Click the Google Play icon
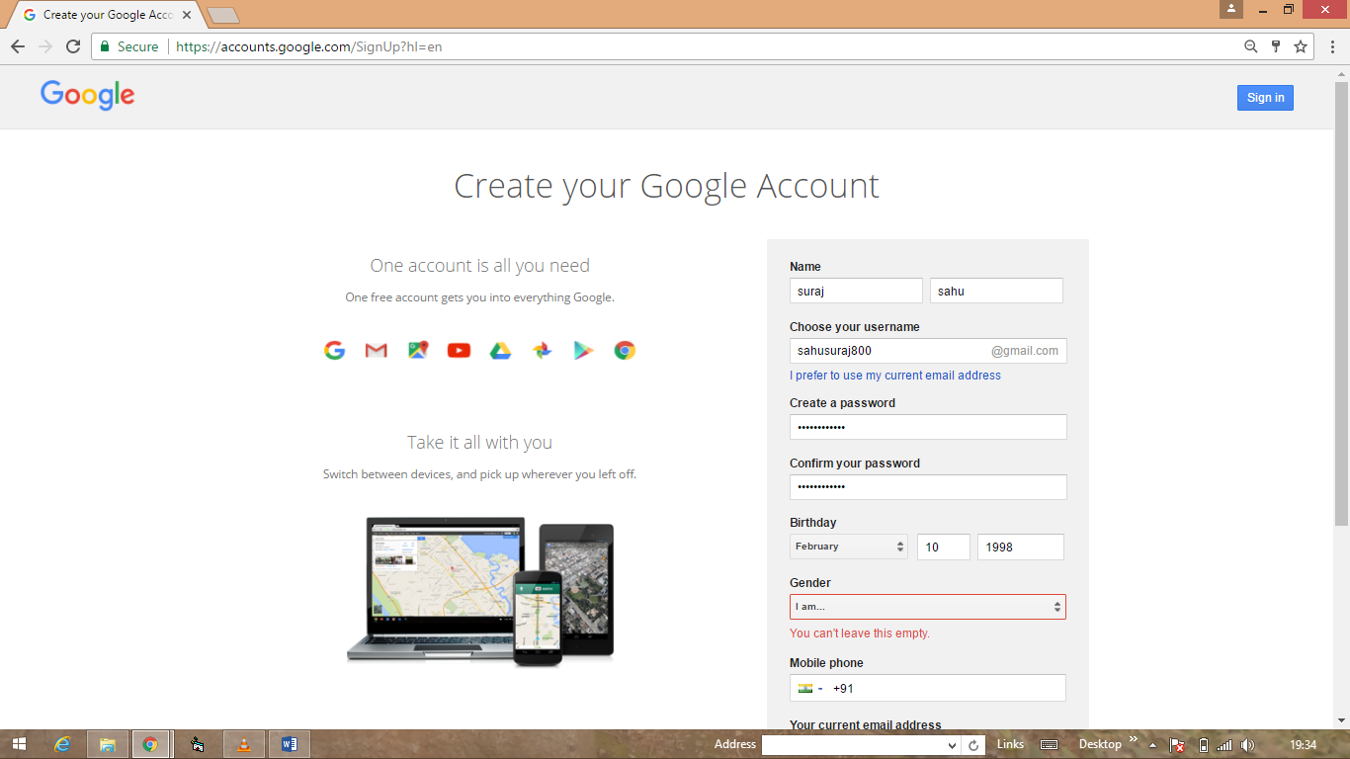Image resolution: width=1350 pixels, height=759 pixels. click(583, 350)
